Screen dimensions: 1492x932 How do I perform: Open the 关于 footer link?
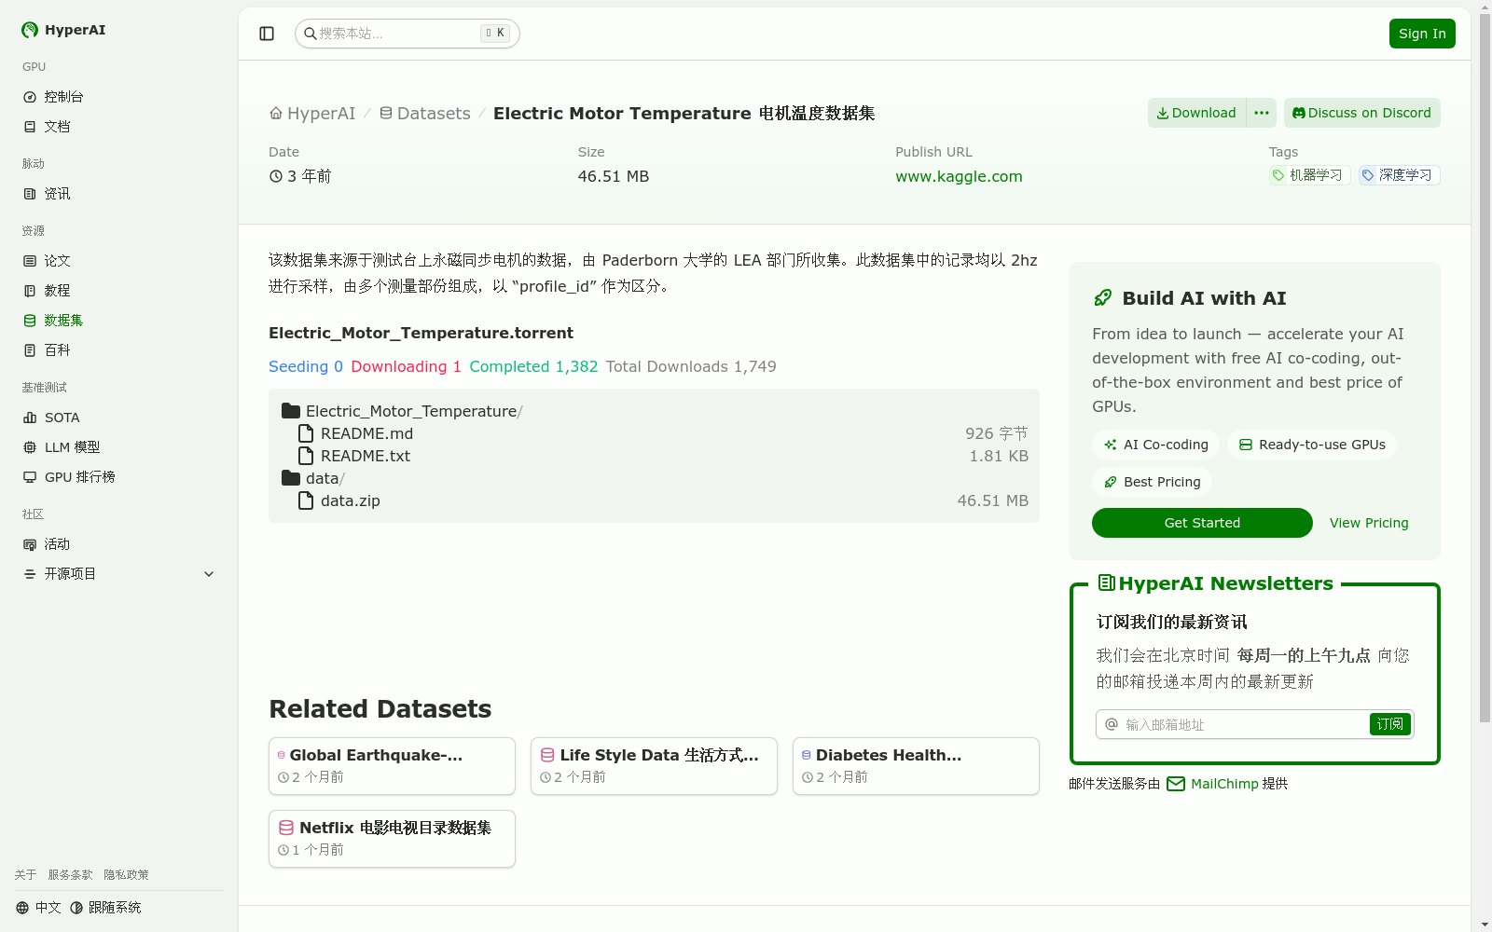[x=25, y=875]
